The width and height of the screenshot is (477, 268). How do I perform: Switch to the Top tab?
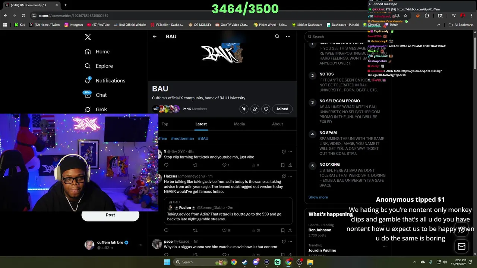165,124
